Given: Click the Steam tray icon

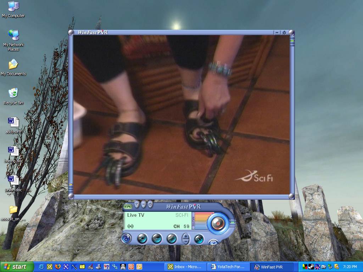Looking at the screenshot, I should pyautogui.click(x=311, y=267).
